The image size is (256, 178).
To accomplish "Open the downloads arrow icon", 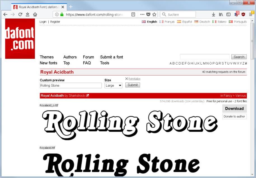I will click(x=213, y=14).
